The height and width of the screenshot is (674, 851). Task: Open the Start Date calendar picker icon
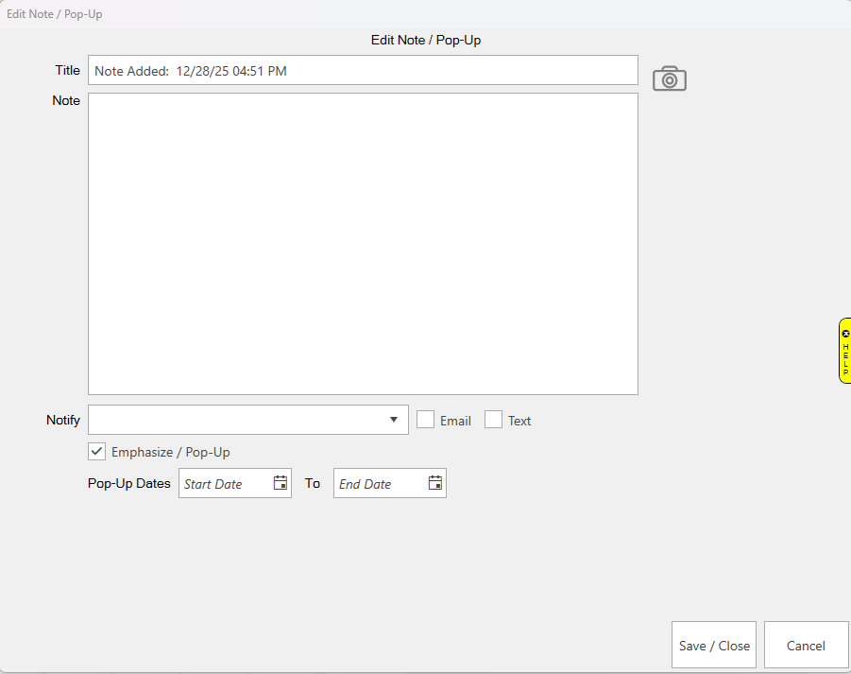281,483
